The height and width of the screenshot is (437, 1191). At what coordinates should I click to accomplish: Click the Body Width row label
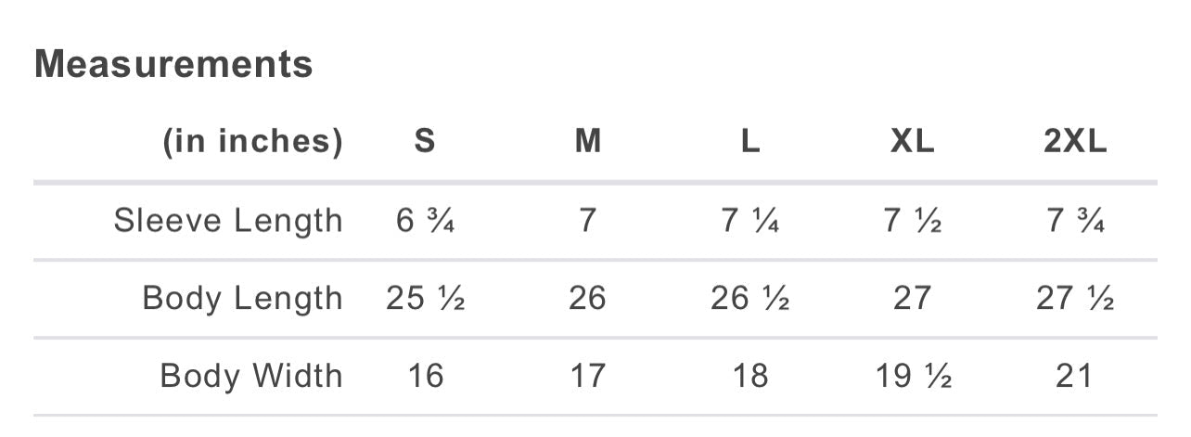[251, 376]
